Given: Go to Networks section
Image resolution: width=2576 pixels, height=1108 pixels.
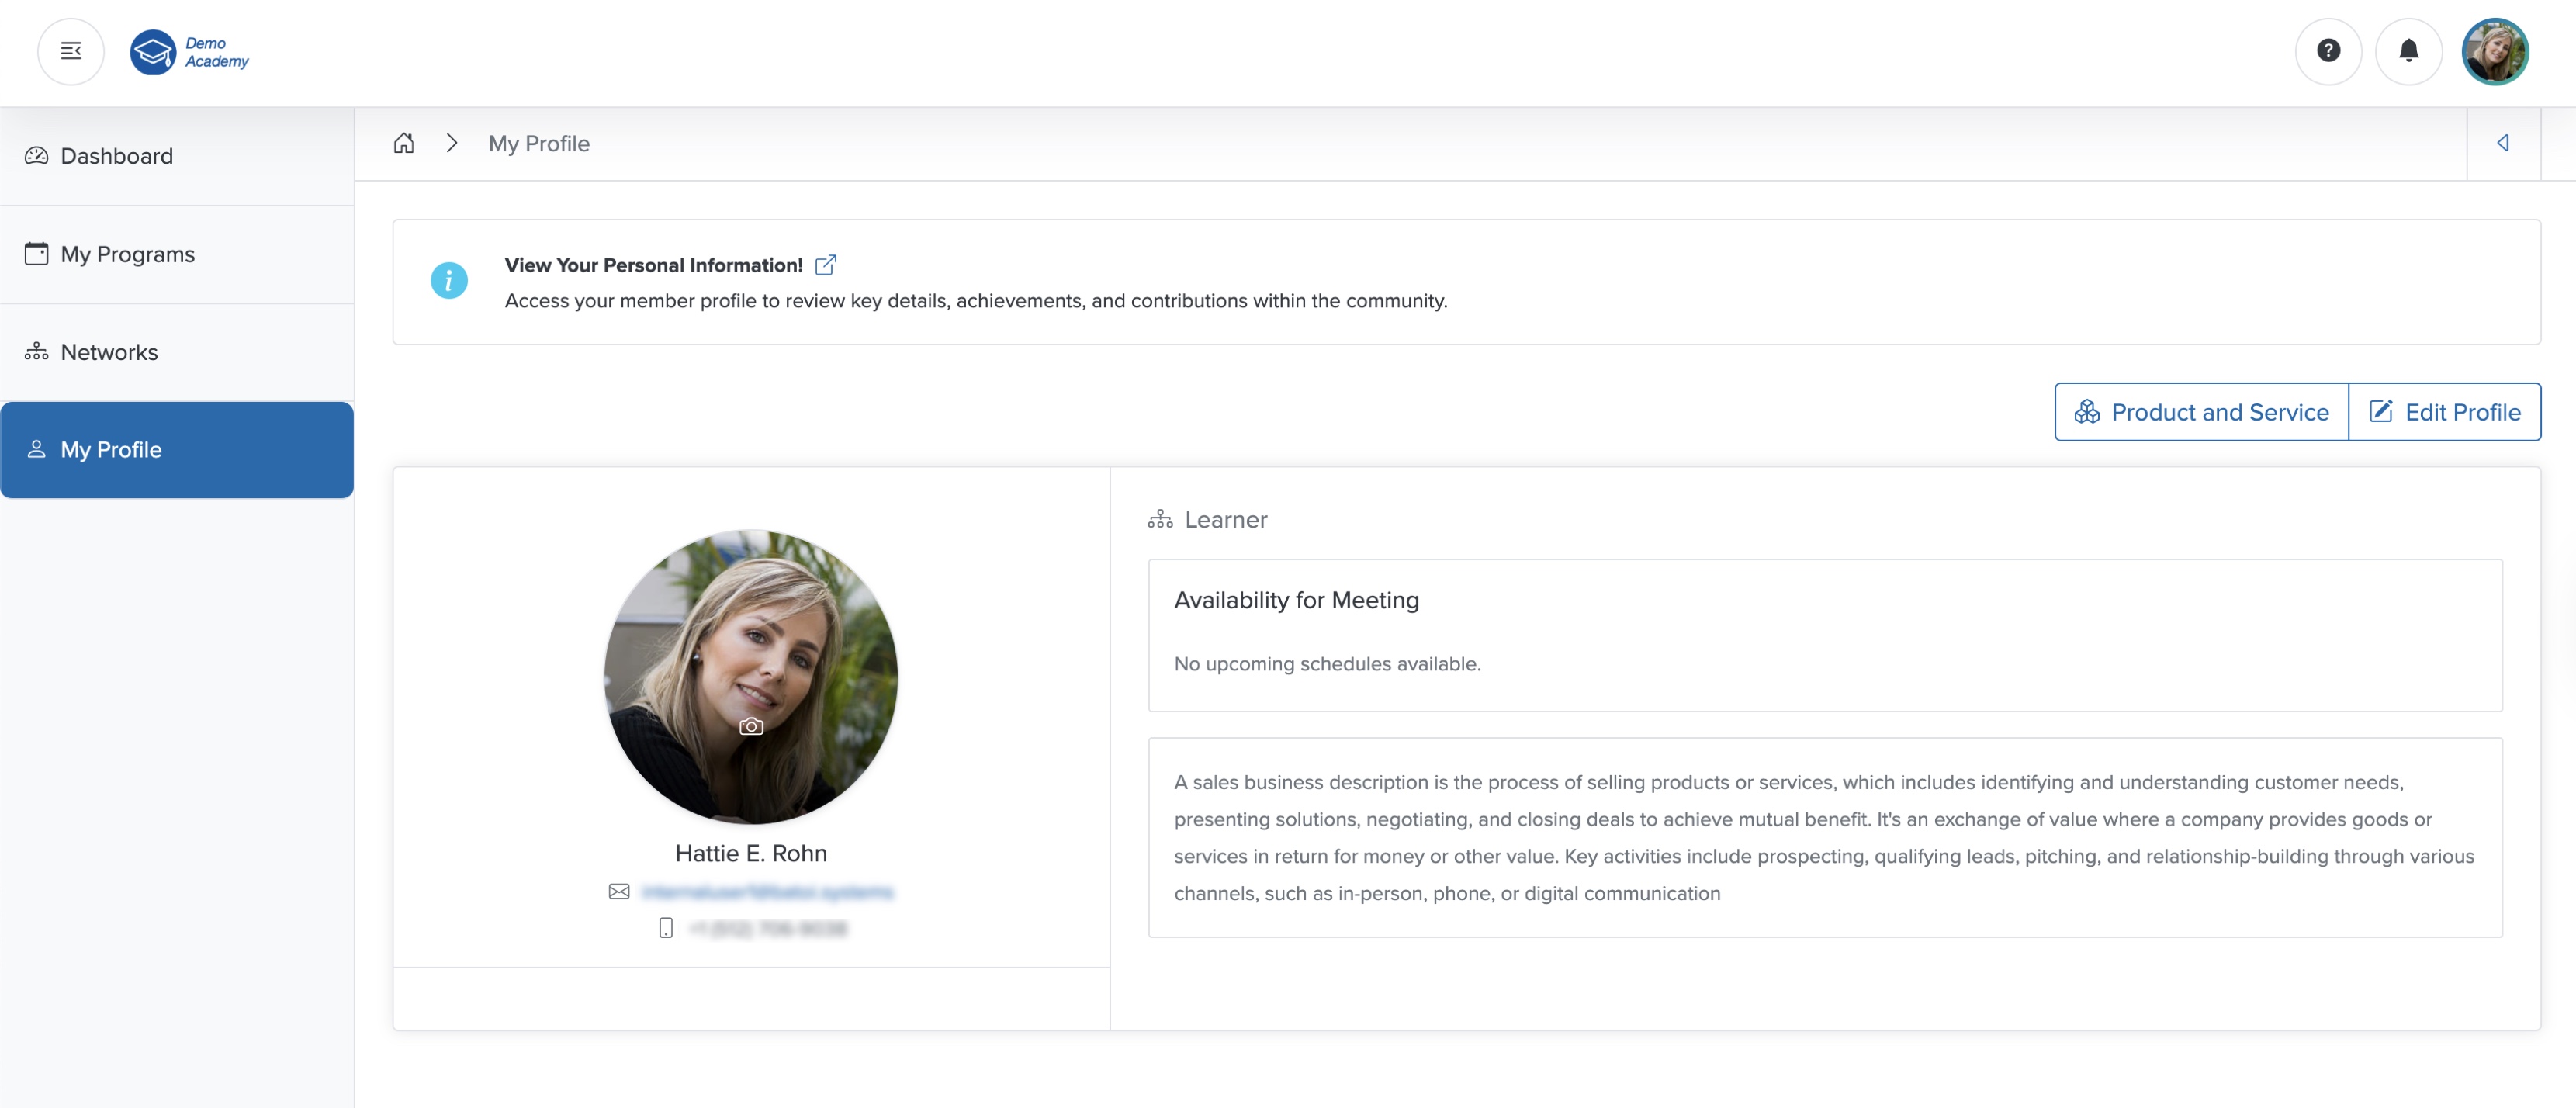Looking at the screenshot, I should point(109,352).
